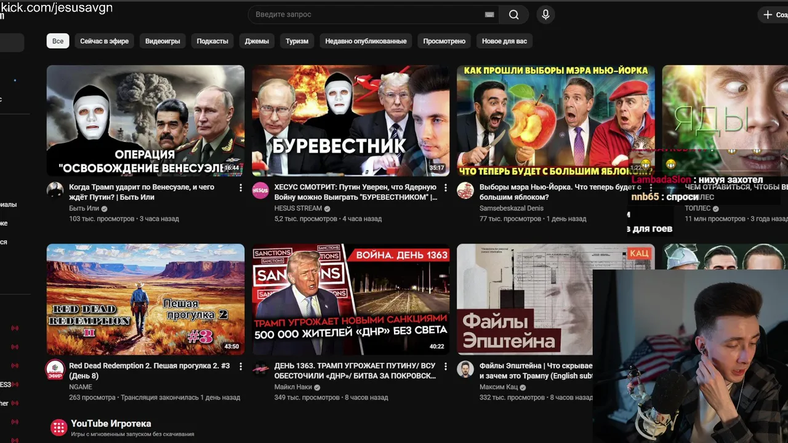This screenshot has height=443, width=788.
Task: Select 'Недавно опубликованные' chip
Action: (366, 41)
